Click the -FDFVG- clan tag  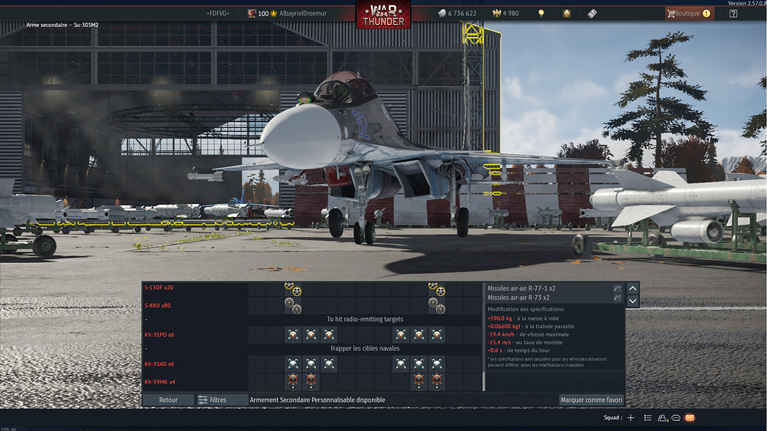[x=218, y=14]
